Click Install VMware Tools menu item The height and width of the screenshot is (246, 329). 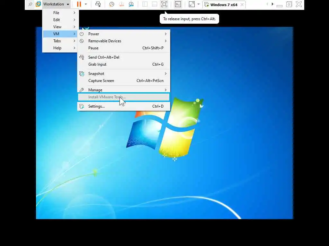pyautogui.click(x=124, y=97)
